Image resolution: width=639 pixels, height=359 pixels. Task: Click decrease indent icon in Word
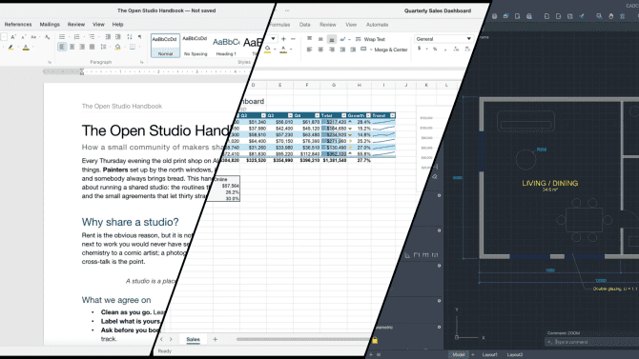pyautogui.click(x=108, y=37)
